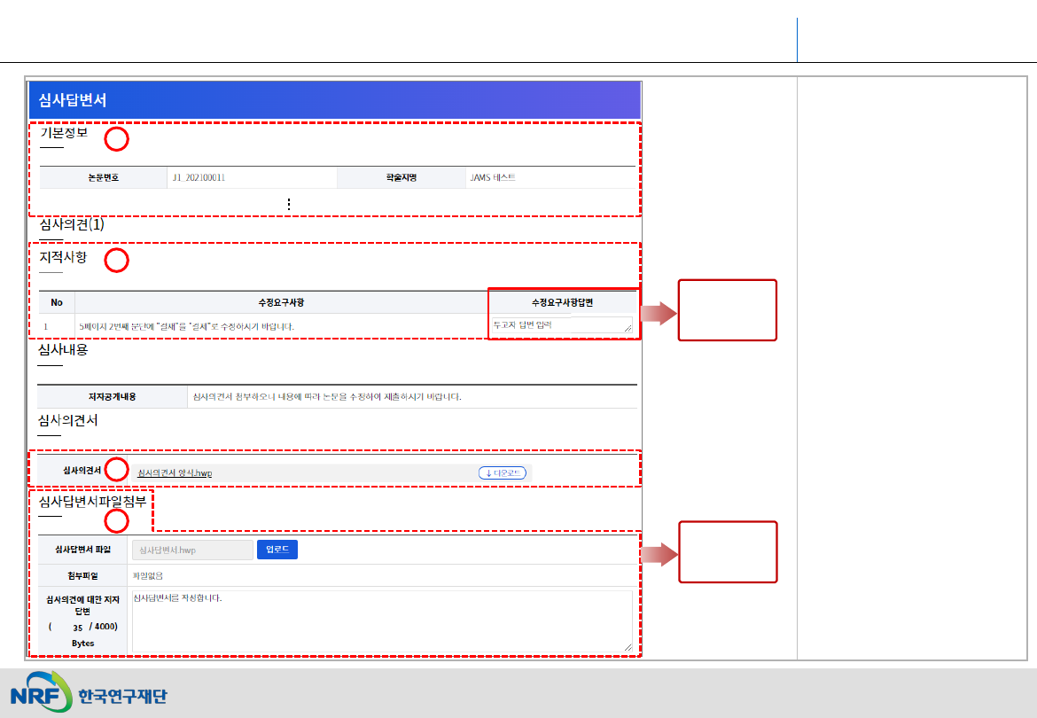The image size is (1037, 718).
Task: Click the 심사답변서.hwp file name field
Action: tap(192, 550)
